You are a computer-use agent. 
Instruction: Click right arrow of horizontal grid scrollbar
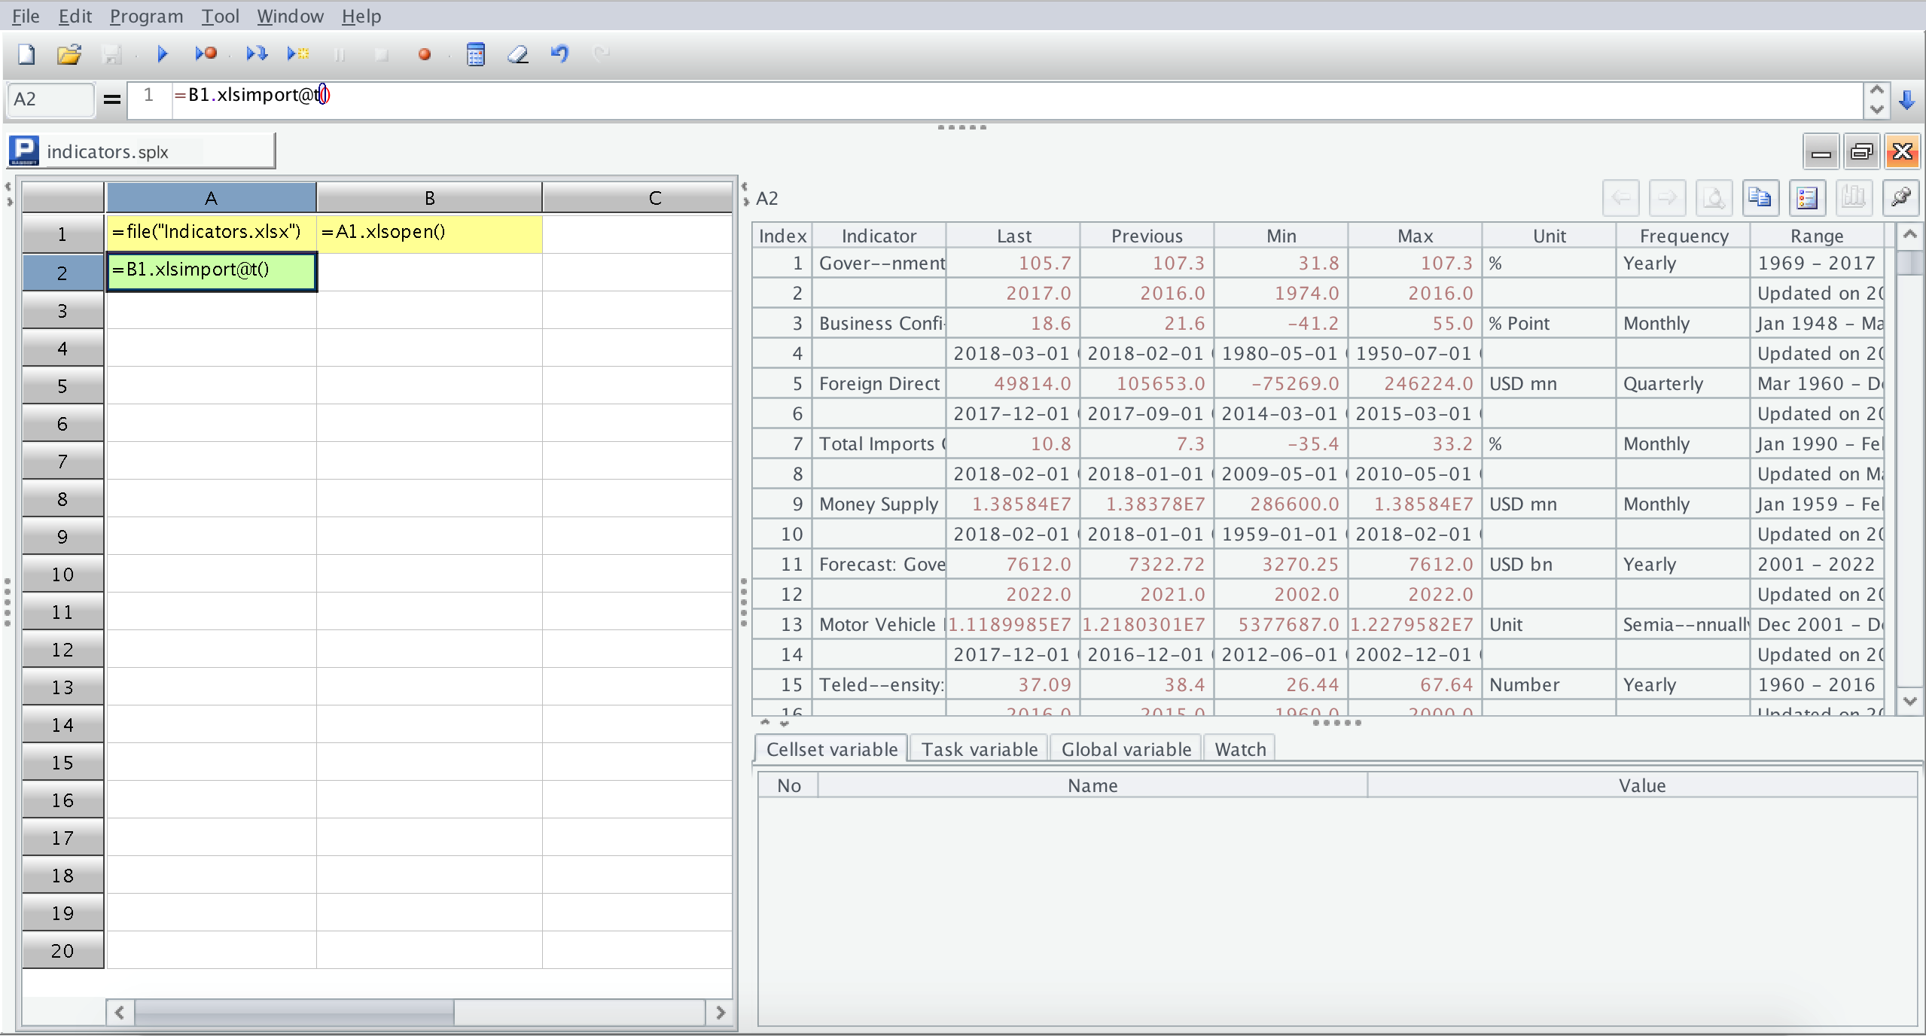720,1013
